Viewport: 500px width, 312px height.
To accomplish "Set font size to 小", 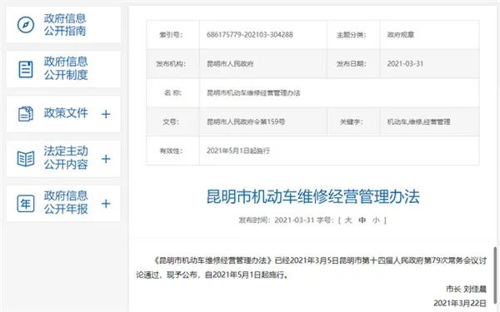I will click(x=377, y=220).
